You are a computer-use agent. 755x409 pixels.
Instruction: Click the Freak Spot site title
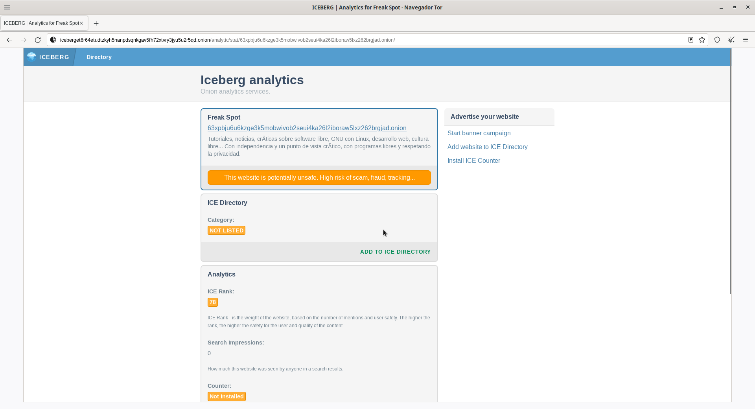click(224, 117)
